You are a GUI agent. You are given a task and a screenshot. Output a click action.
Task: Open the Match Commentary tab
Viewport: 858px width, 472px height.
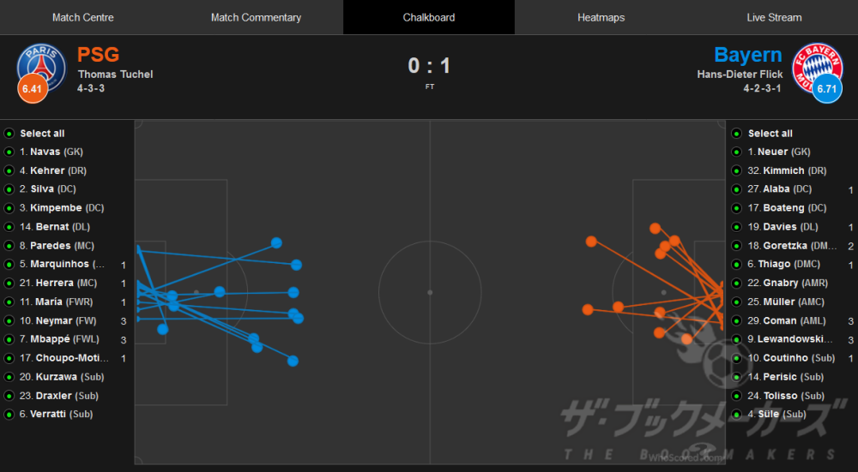coord(256,17)
